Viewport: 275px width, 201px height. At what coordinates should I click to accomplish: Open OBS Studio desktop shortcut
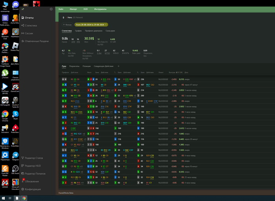click(x=15, y=170)
